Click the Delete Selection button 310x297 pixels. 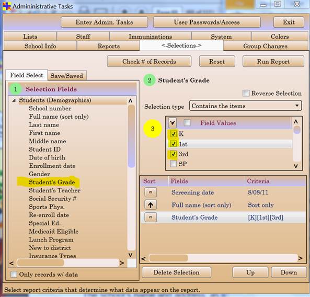(x=176, y=272)
